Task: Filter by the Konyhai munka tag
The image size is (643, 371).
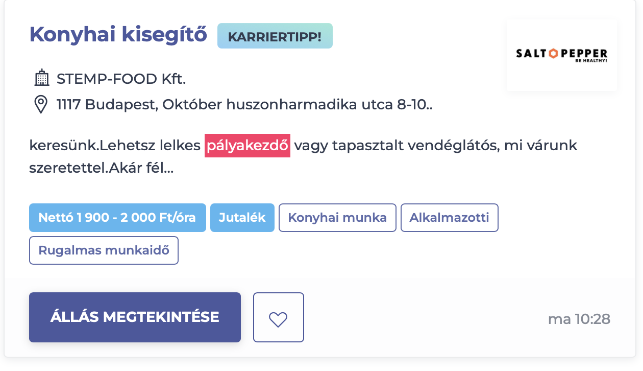Action: [337, 218]
